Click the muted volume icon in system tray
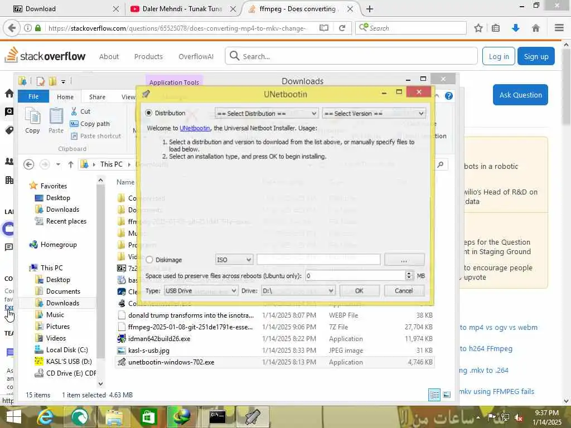This screenshot has width=571, height=428. (519, 417)
